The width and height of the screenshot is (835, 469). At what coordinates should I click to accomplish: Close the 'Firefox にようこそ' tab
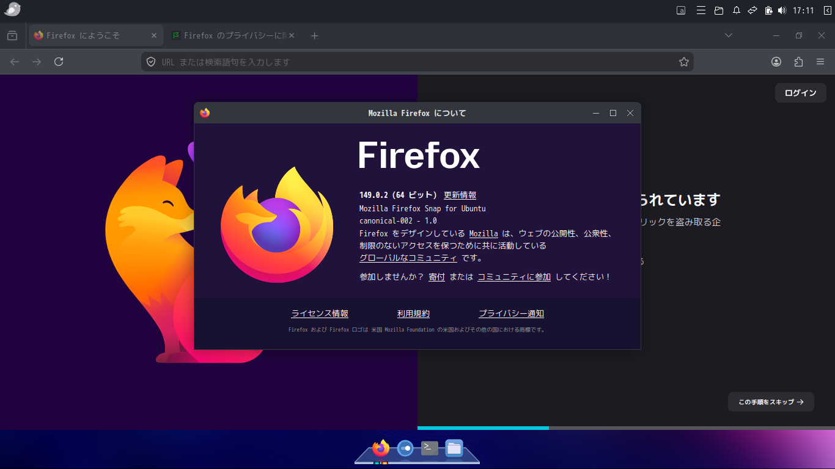154,35
